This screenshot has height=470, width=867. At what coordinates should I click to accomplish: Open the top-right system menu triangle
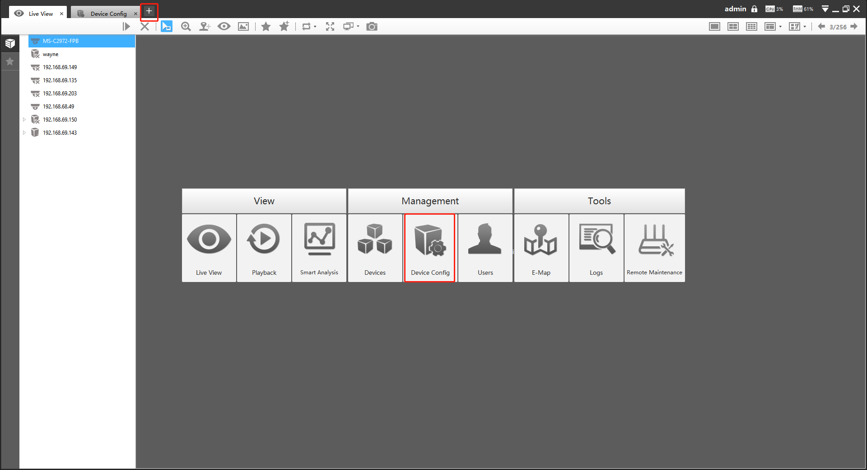coord(825,9)
